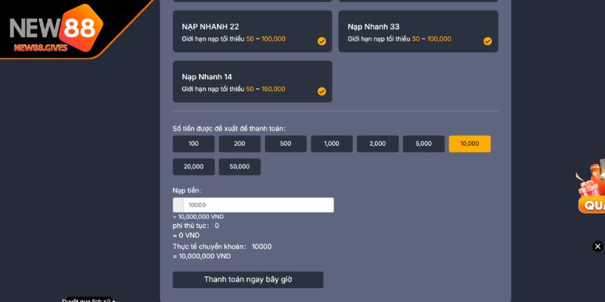Select the NẠP NHANH 22 deposit card
Viewport: 605px width, 302px height.
click(253, 31)
